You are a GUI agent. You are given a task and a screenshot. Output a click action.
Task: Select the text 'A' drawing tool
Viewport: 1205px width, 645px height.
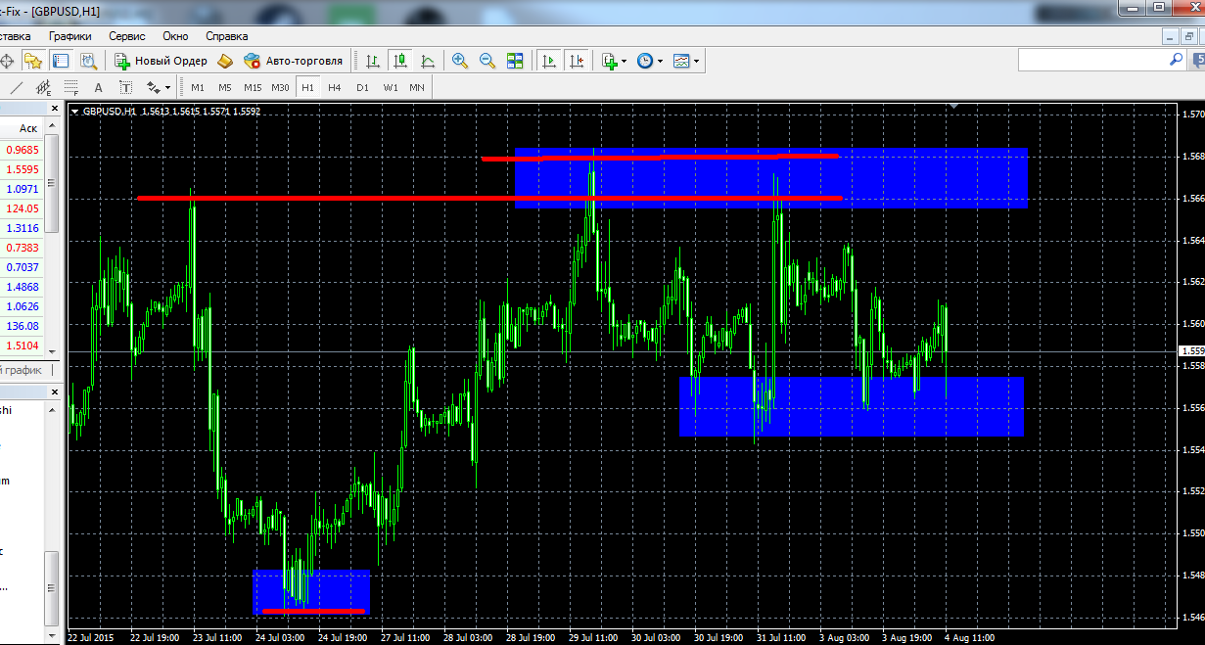click(98, 87)
